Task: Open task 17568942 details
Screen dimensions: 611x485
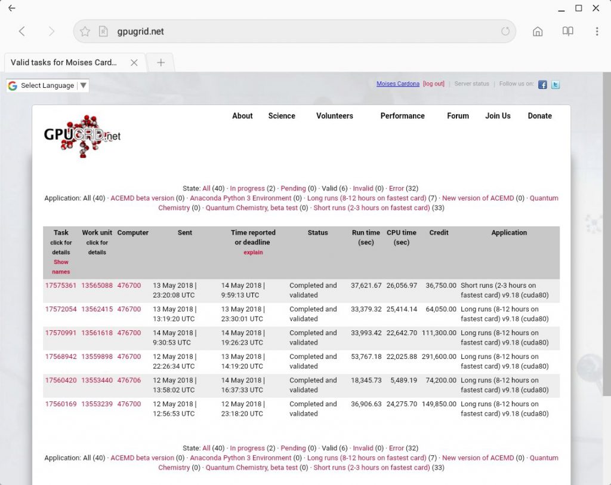Action: coord(61,357)
